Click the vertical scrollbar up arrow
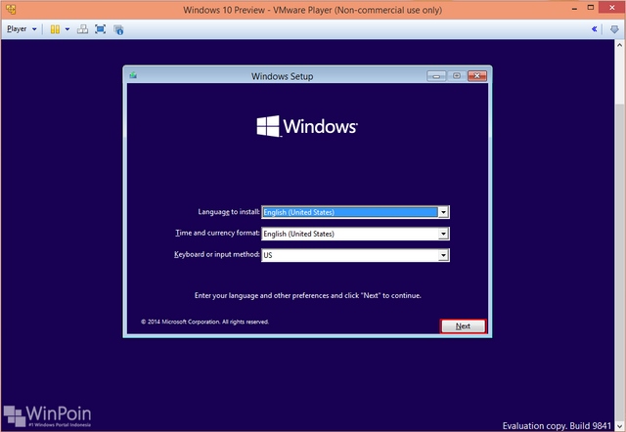 click(x=620, y=44)
